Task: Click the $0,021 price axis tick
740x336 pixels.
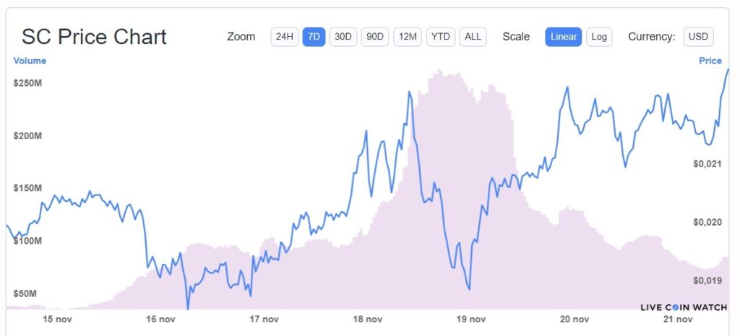Action: 707,164
